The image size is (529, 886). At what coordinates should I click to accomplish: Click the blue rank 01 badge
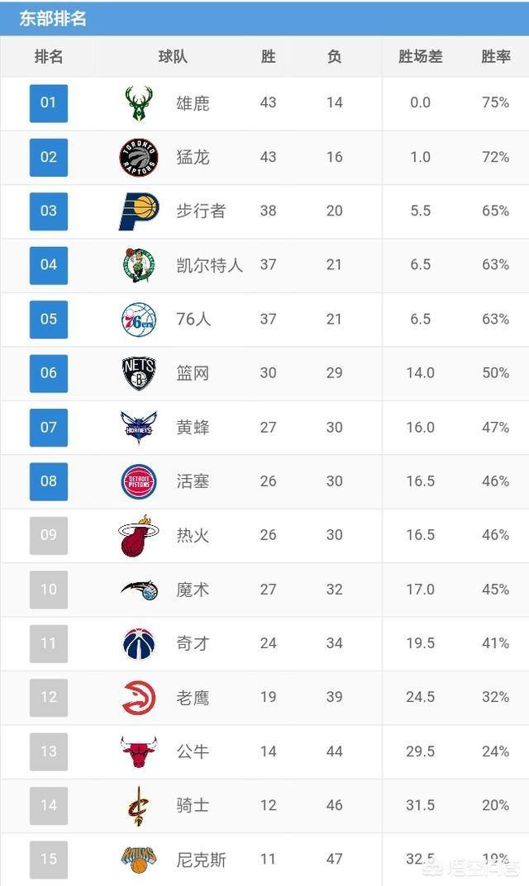click(49, 103)
